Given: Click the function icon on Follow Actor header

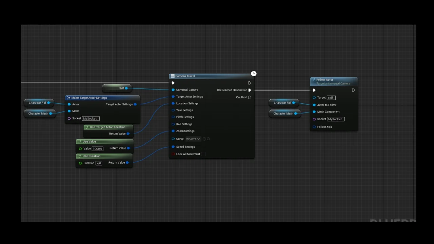Looking at the screenshot, I should point(314,80).
